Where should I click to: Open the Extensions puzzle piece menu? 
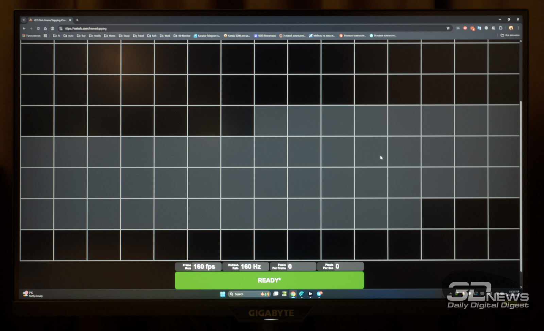pos(500,28)
